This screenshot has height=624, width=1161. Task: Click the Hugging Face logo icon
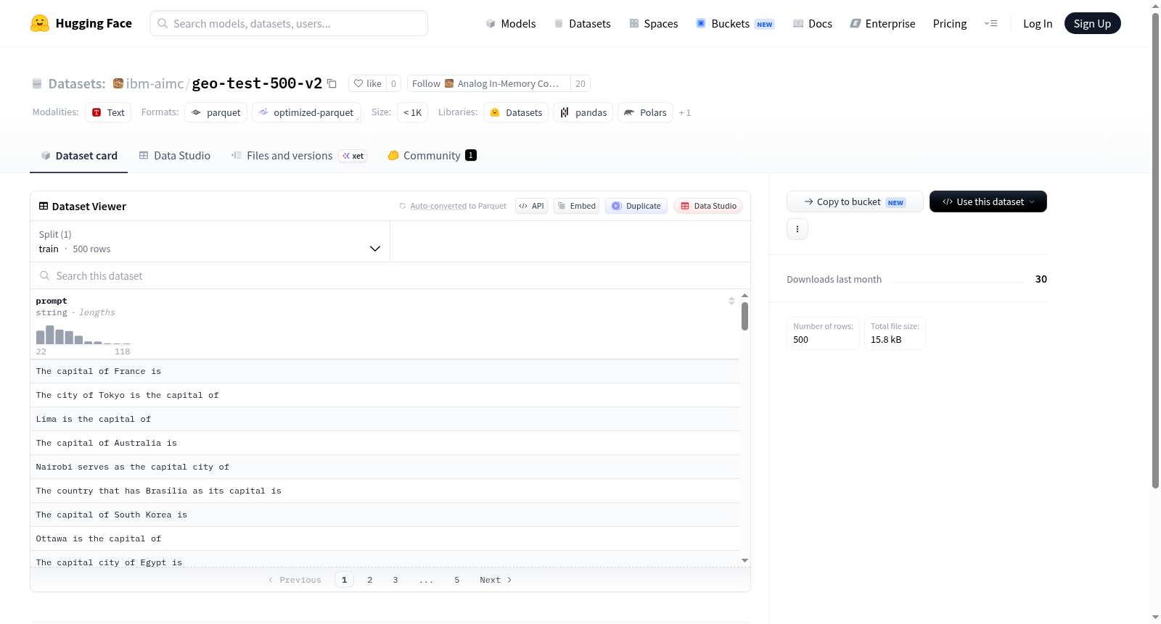pyautogui.click(x=40, y=23)
